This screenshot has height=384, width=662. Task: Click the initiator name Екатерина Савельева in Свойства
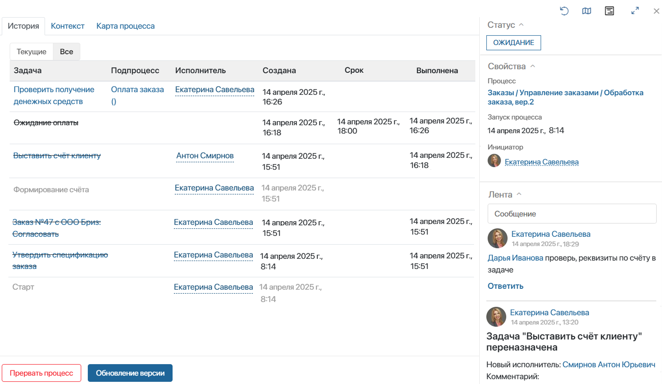[x=542, y=162]
